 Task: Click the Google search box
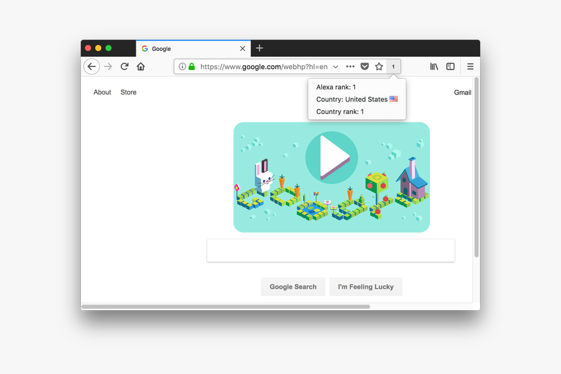tap(331, 250)
